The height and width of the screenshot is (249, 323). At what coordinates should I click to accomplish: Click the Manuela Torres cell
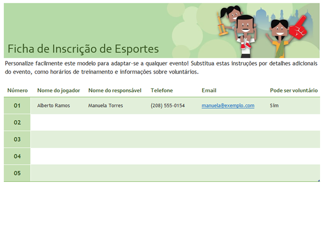click(x=105, y=105)
